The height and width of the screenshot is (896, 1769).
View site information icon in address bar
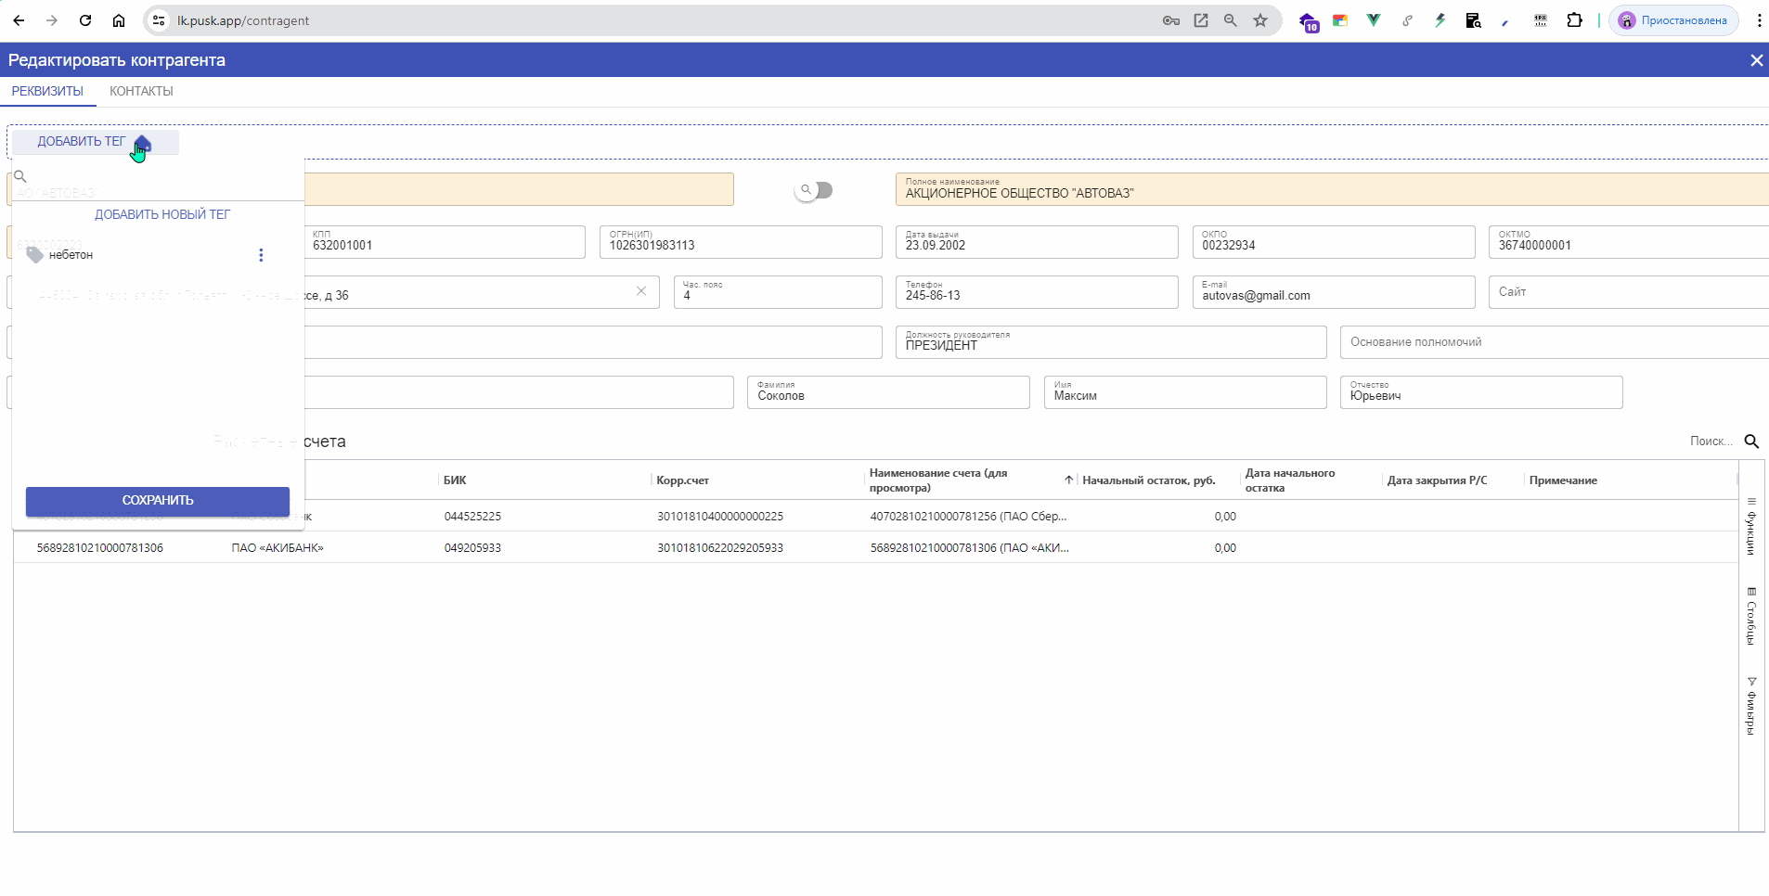click(160, 20)
